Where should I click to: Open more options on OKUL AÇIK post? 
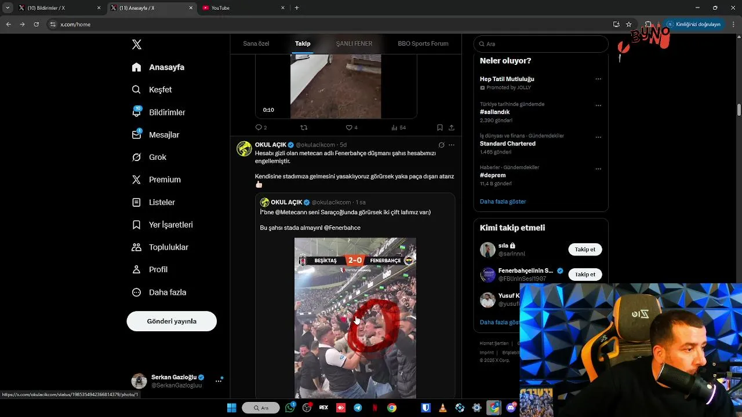452,145
